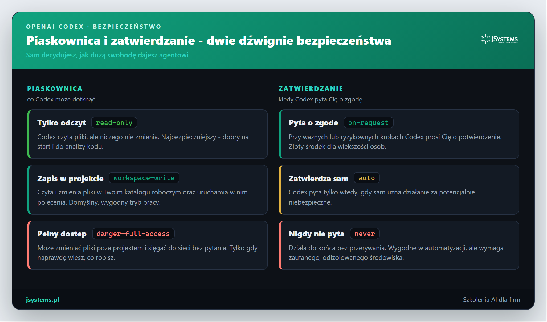Click 'Szkolenia AI dla firm' footer text
Screen dimensions: 547x322
click(492, 300)
